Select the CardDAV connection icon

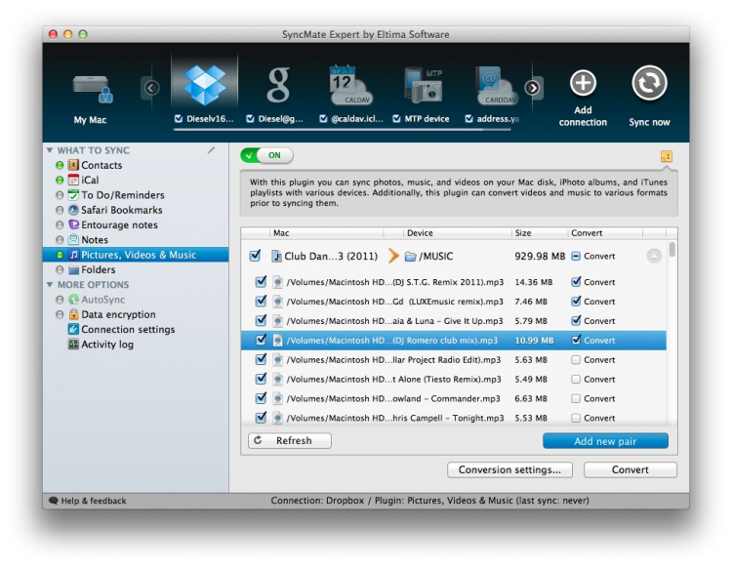[x=496, y=86]
